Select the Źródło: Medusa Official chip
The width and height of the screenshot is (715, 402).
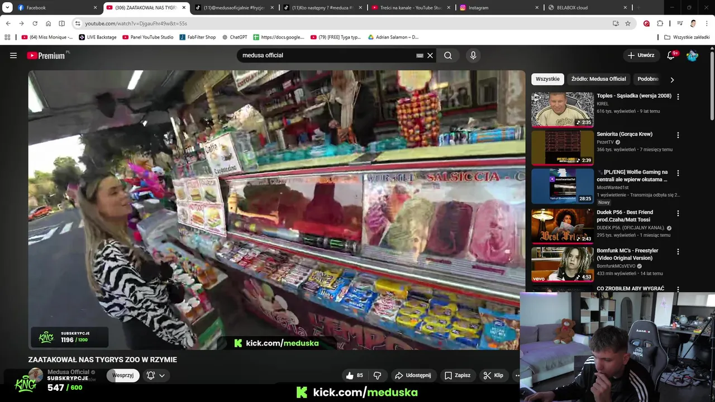click(598, 79)
